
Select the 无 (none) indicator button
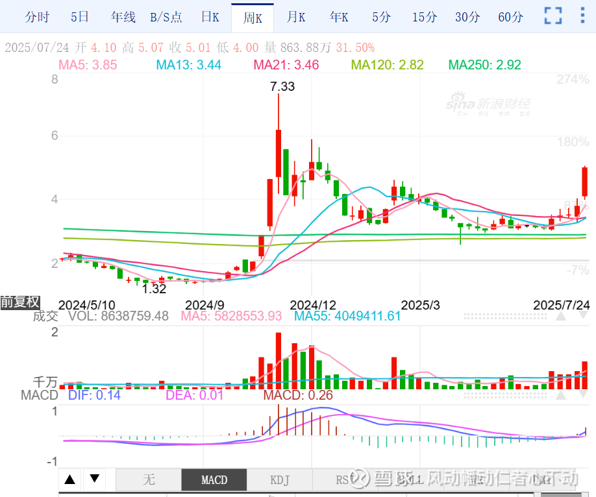click(149, 479)
